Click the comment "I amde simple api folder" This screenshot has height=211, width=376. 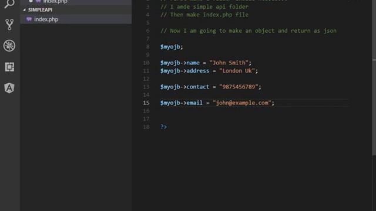pos(204,6)
